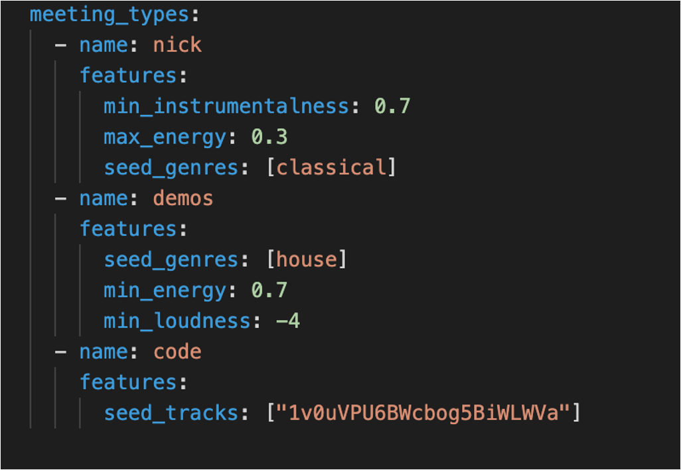Select the 0.7 min_energy value
This screenshot has width=681, height=470.
[269, 290]
